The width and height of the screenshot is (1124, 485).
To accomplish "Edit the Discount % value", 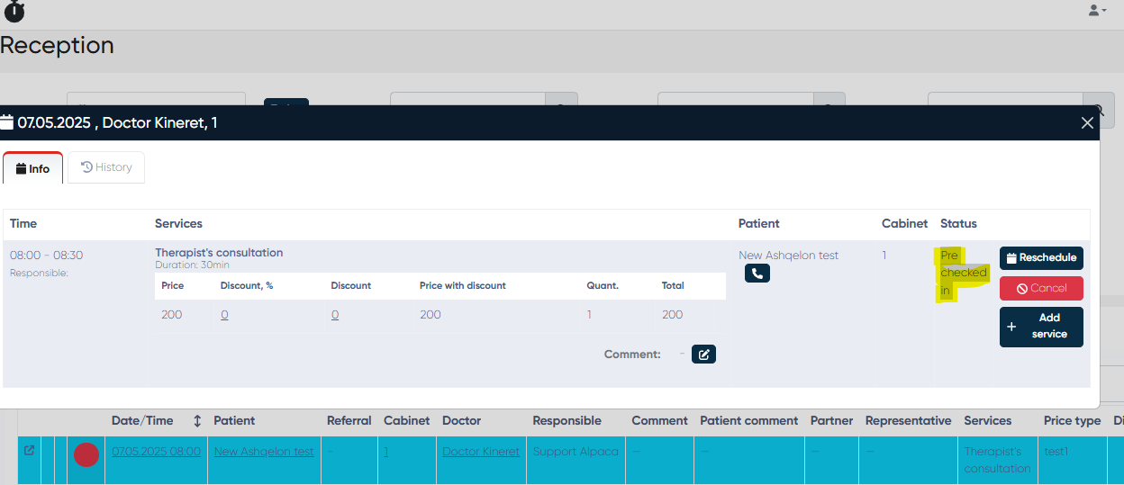I will tap(224, 315).
